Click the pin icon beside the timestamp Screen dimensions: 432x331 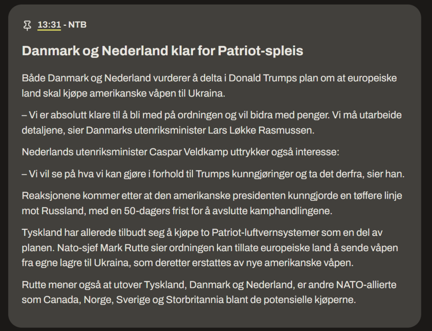27,25
